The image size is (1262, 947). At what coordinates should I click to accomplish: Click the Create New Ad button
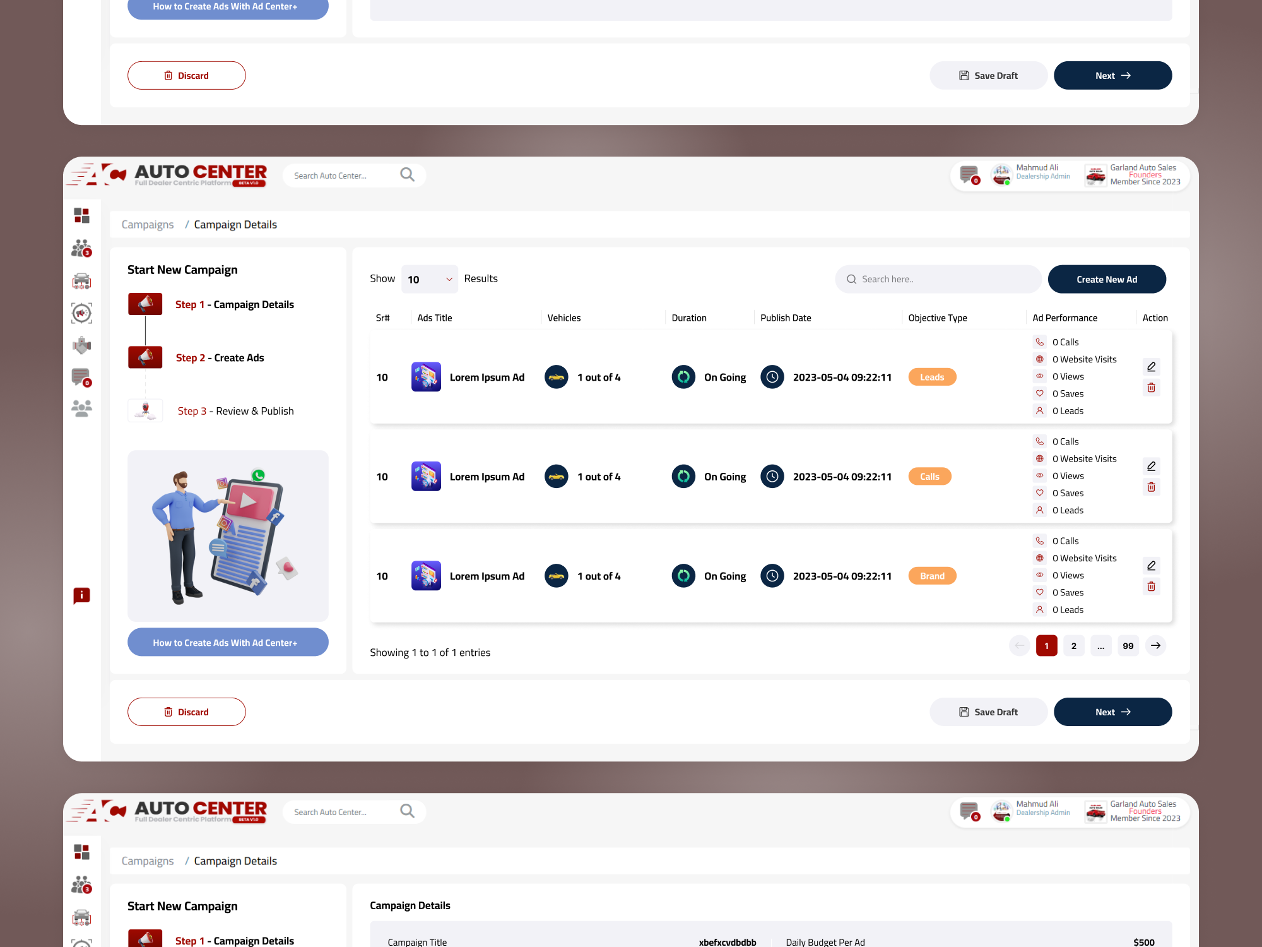(x=1106, y=279)
